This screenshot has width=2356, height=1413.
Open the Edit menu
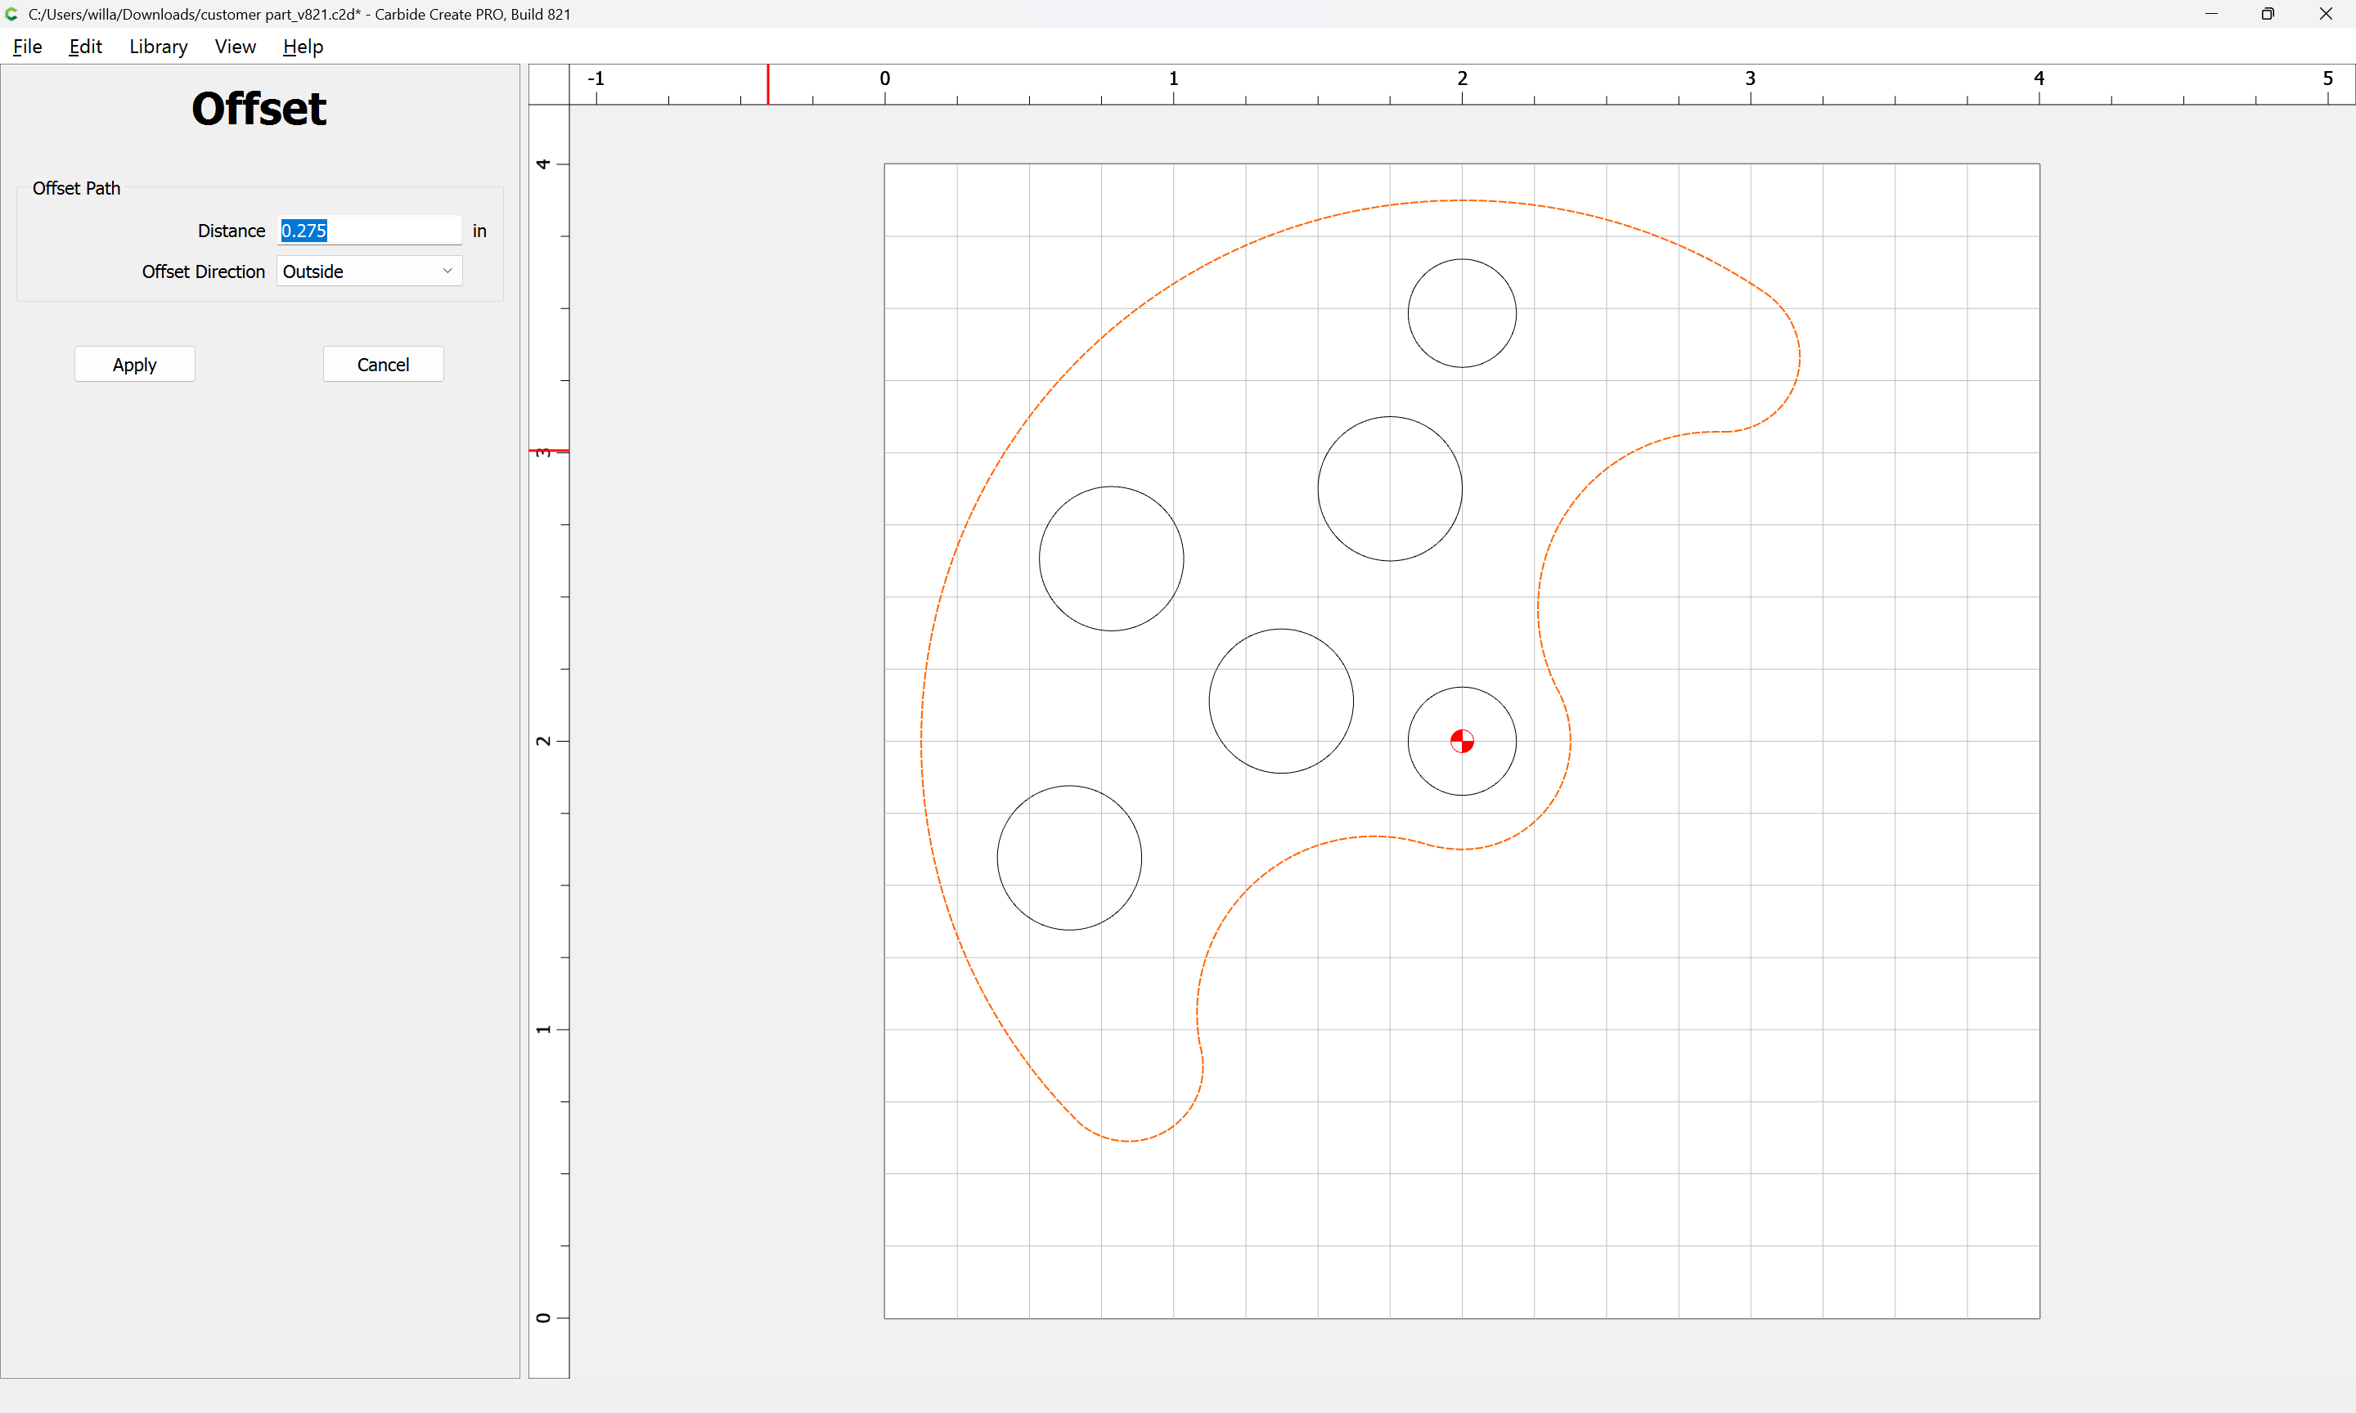pyautogui.click(x=85, y=47)
